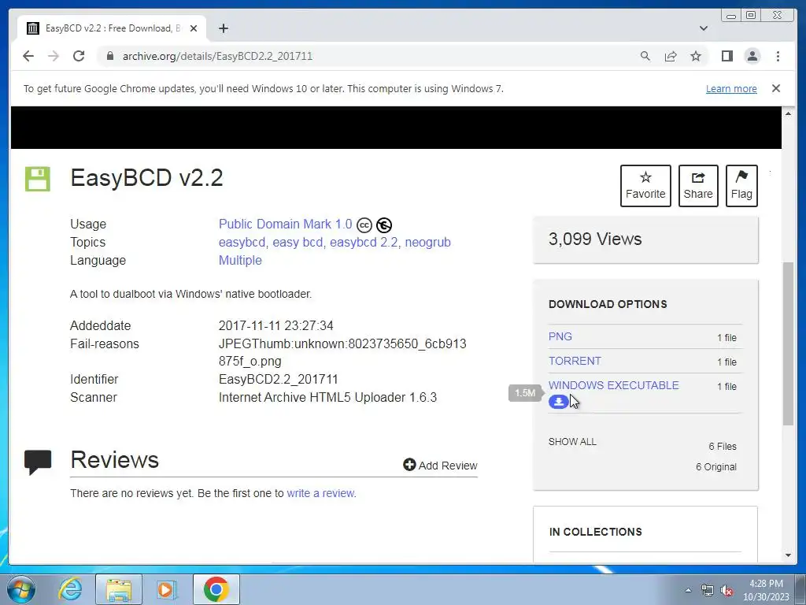806x605 pixels.
Task: View site information padlock icon
Action: click(109, 56)
